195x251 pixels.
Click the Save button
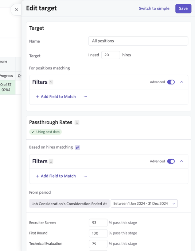point(183,8)
